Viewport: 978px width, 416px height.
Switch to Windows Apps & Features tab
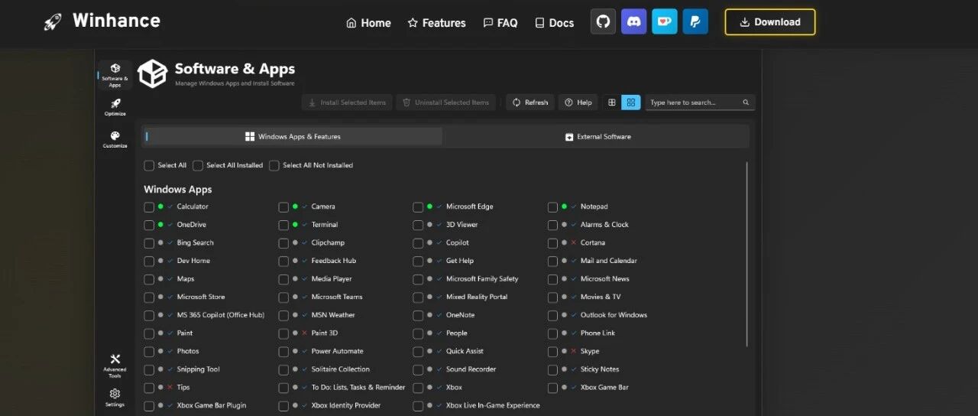[x=292, y=137]
